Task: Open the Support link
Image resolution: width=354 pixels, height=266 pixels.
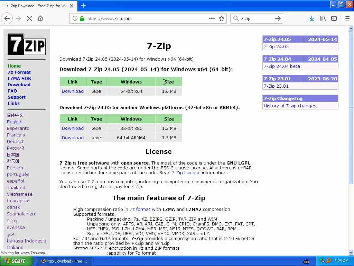Action: pyautogui.click(x=17, y=97)
